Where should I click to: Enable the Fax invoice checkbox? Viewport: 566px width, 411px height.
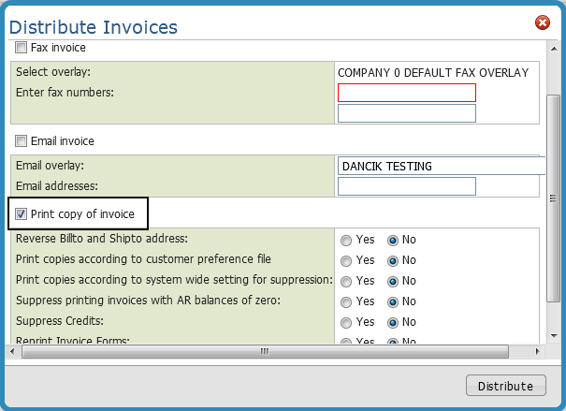coord(22,47)
